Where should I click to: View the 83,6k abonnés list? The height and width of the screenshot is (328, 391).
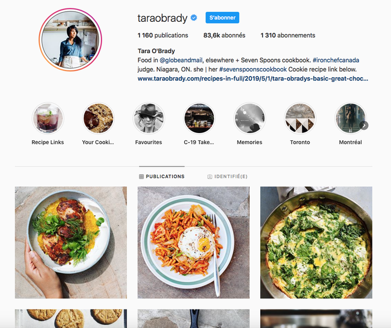point(224,35)
